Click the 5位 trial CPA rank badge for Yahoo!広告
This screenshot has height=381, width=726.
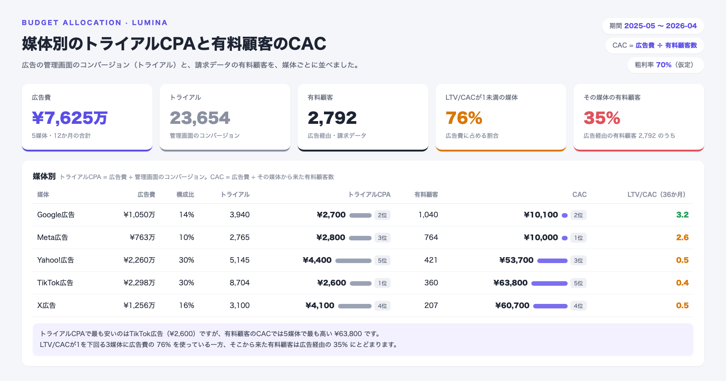(383, 260)
